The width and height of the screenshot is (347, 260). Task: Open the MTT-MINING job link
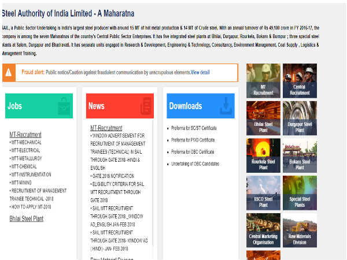pyautogui.click(x=21, y=183)
